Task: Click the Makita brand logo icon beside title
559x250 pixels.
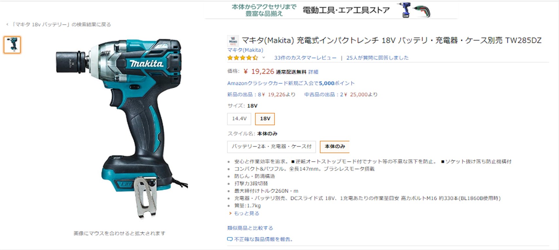Action: click(x=233, y=41)
